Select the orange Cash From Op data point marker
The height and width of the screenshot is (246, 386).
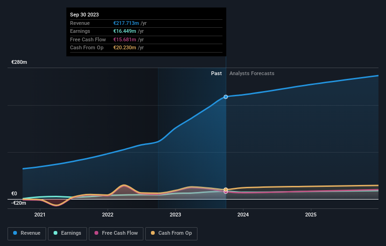(226, 190)
